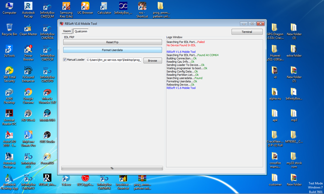Open the GPG Dragon v3.53c folder
This screenshot has width=324, height=194.
[275, 32]
